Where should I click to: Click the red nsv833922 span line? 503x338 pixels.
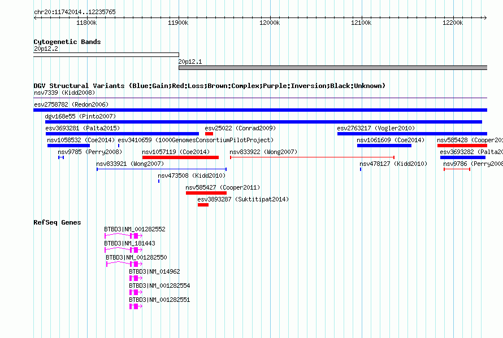312,157
